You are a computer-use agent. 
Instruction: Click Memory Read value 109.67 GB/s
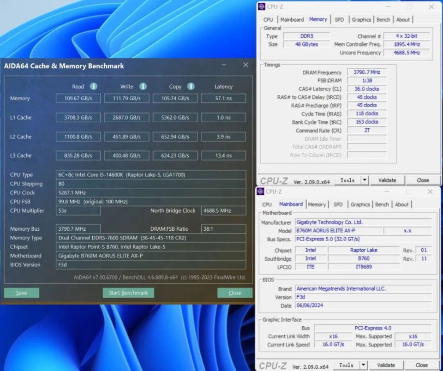click(78, 98)
